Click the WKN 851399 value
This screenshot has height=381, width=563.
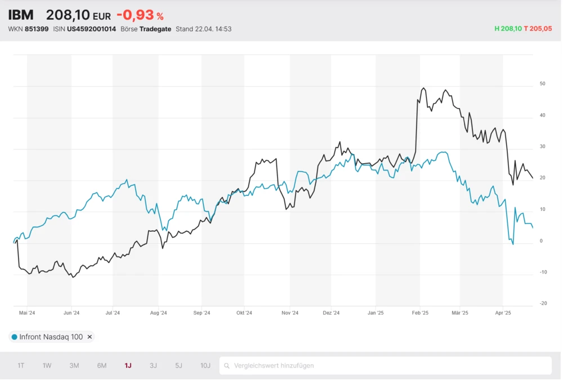click(x=37, y=29)
